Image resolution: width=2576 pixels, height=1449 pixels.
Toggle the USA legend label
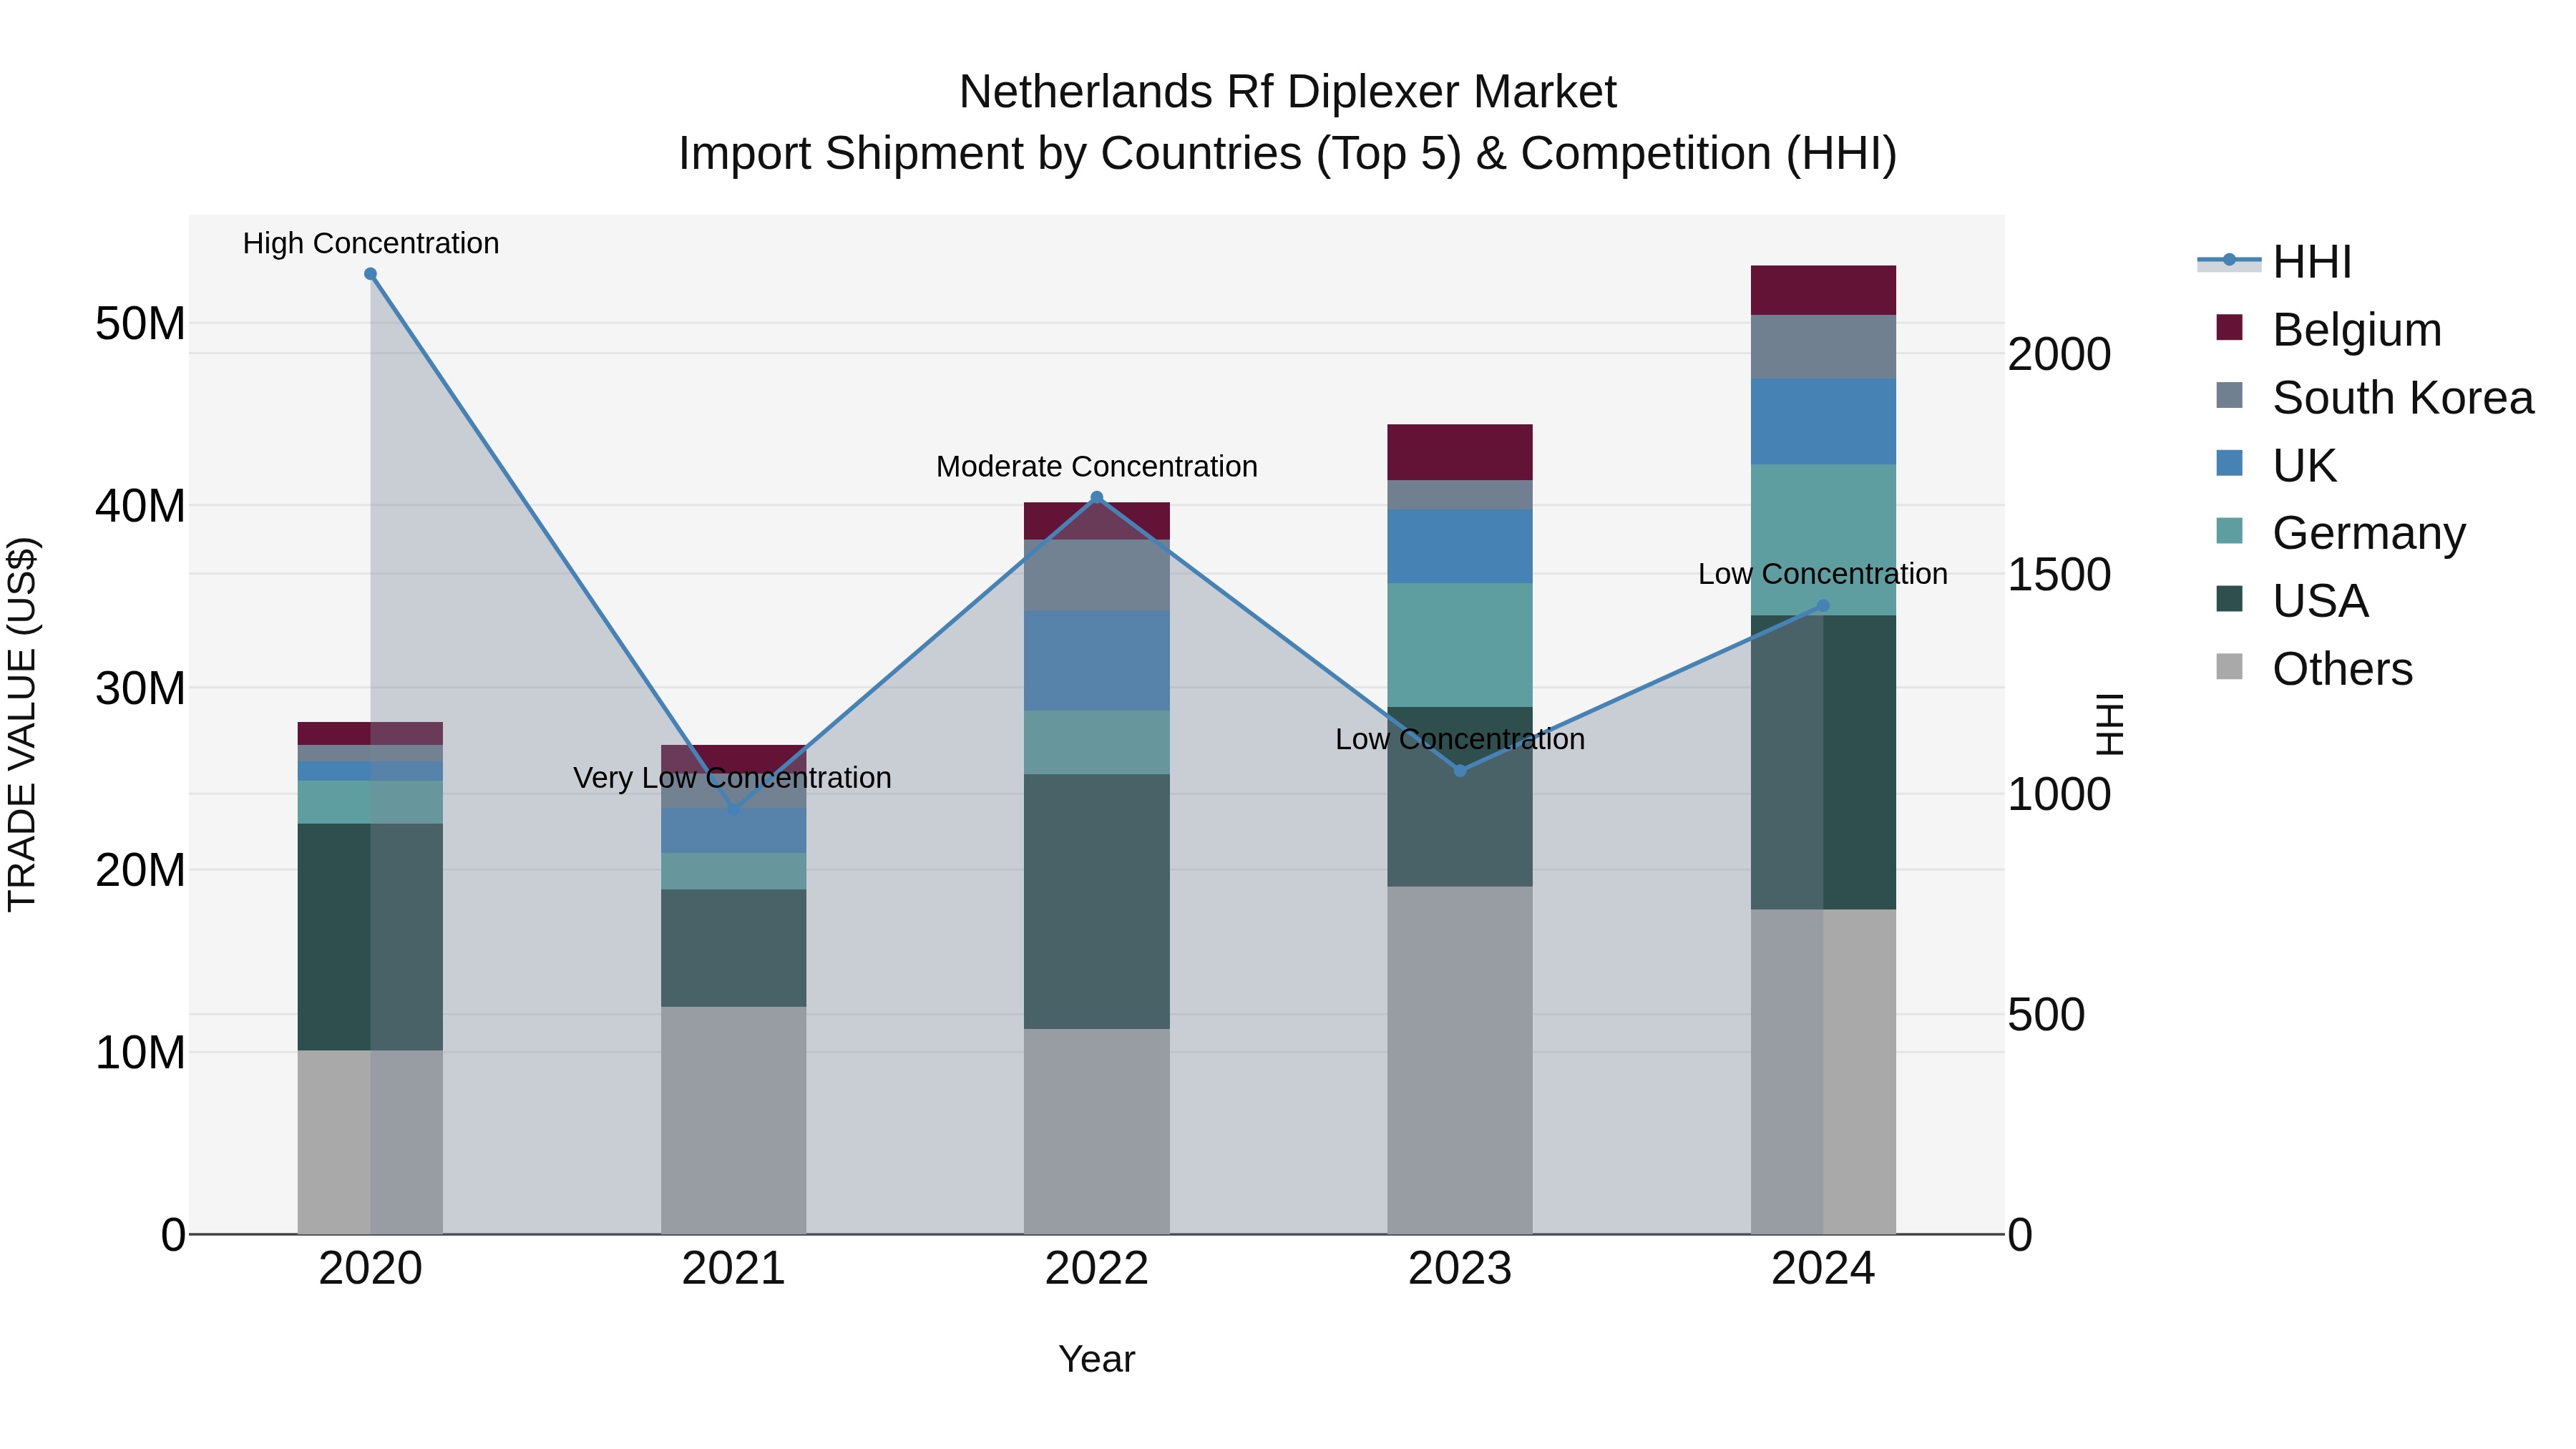2320,602
